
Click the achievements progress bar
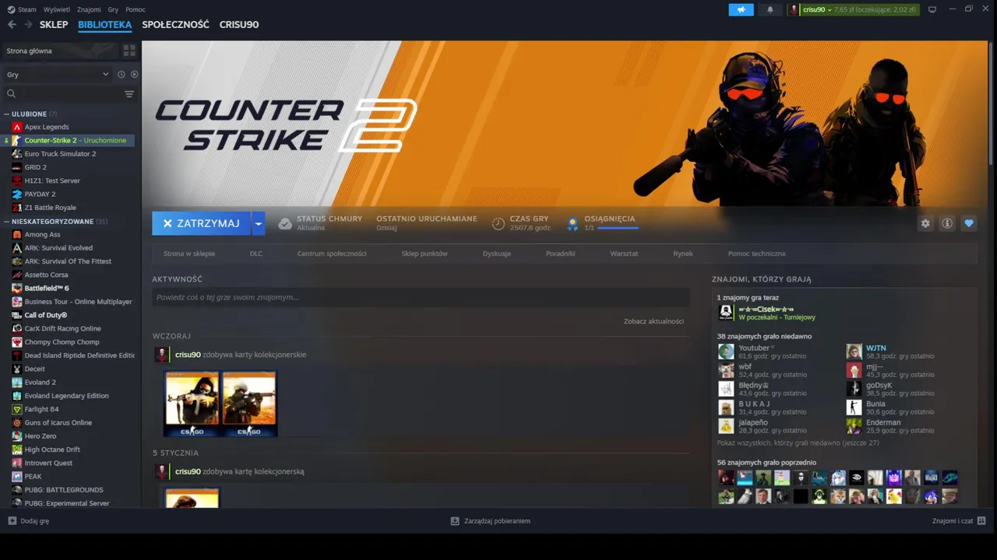click(x=618, y=228)
